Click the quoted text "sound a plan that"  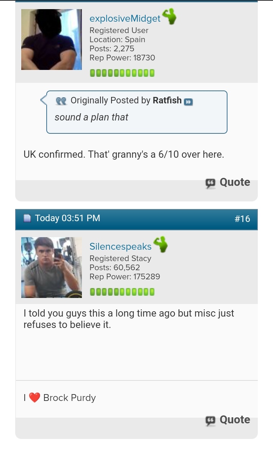tap(91, 117)
